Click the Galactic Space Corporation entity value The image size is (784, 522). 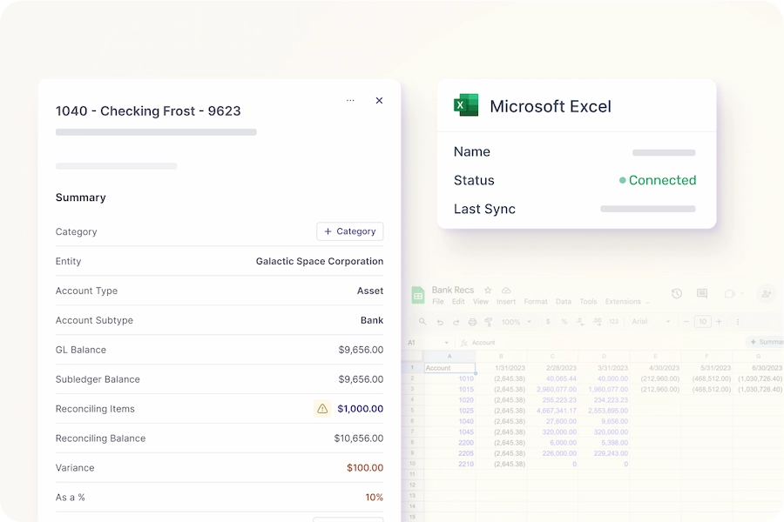click(x=320, y=261)
